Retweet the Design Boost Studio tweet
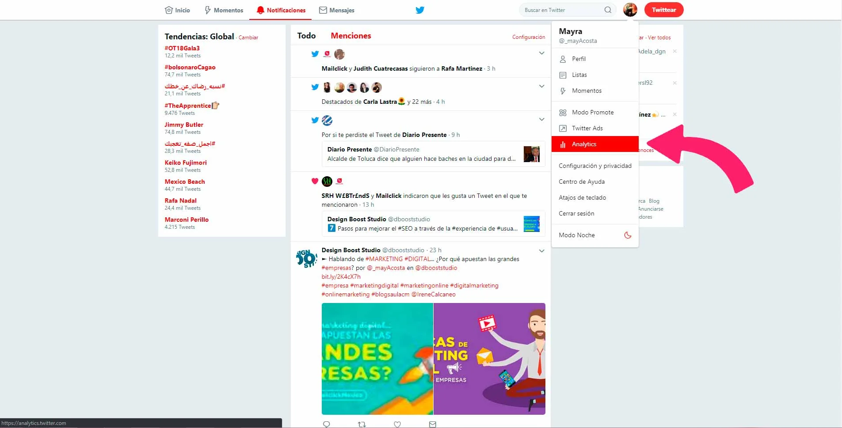842x428 pixels. click(x=362, y=424)
